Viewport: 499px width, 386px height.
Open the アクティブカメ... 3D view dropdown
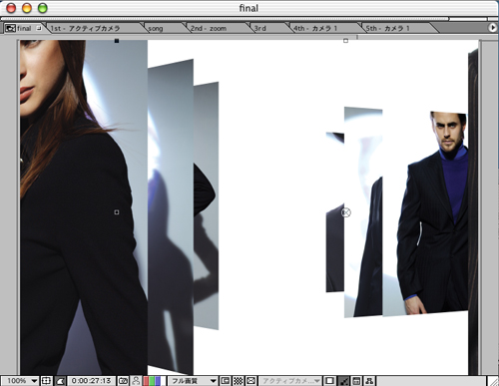[x=290, y=381]
